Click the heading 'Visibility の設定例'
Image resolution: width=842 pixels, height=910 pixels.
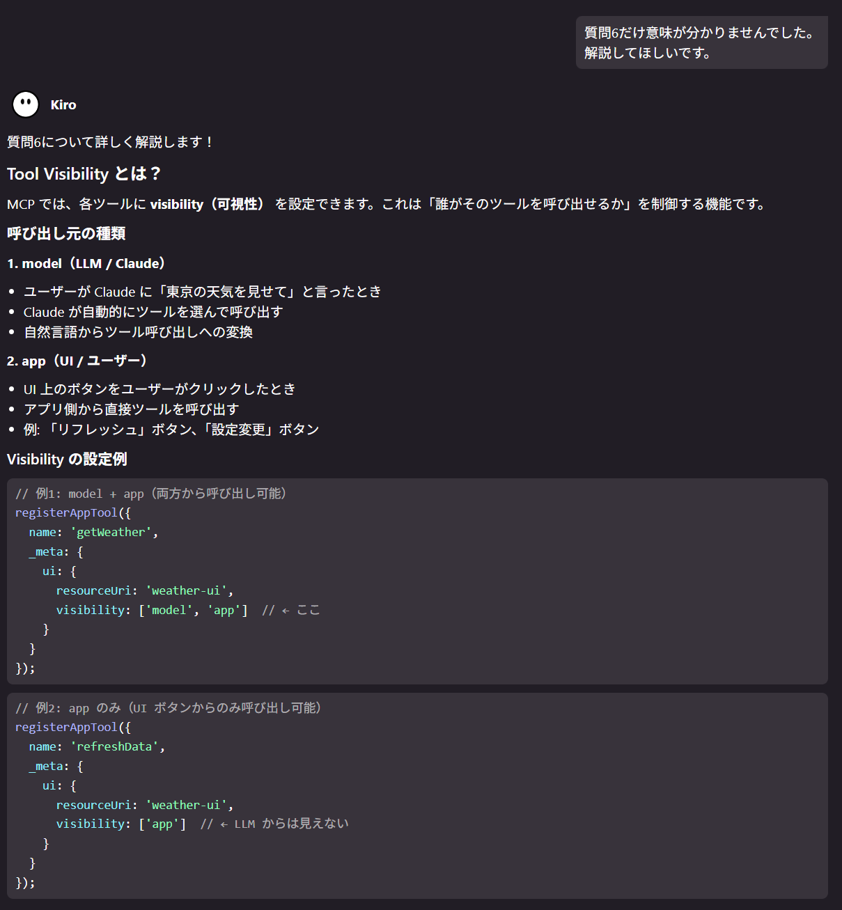tap(67, 460)
